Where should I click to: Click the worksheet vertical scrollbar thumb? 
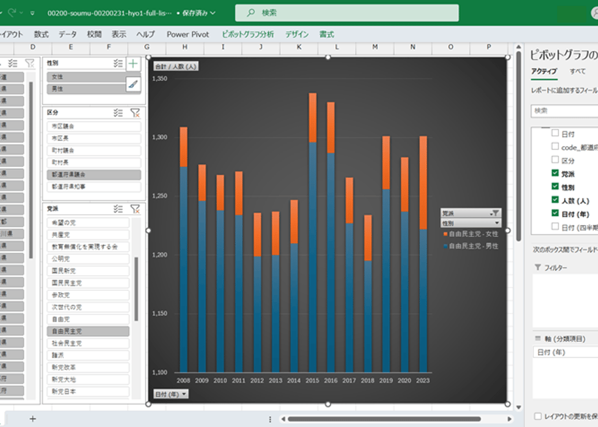click(x=518, y=147)
